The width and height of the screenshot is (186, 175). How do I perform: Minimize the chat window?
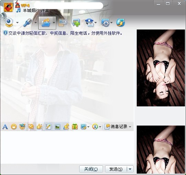(158, 4)
